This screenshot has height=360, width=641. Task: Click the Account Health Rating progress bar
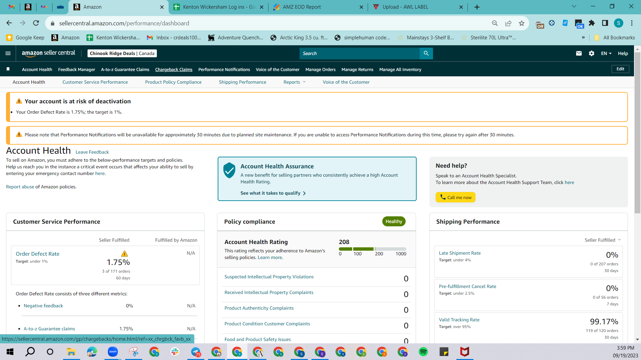(373, 249)
